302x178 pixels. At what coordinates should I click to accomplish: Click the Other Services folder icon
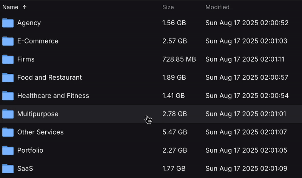(8, 132)
